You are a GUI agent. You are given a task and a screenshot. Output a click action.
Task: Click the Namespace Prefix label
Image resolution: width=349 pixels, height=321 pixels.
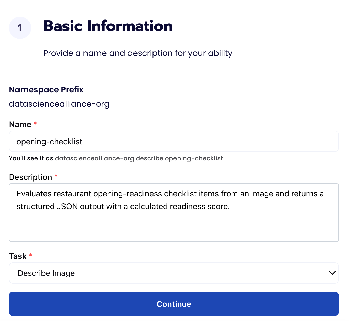[46, 90]
